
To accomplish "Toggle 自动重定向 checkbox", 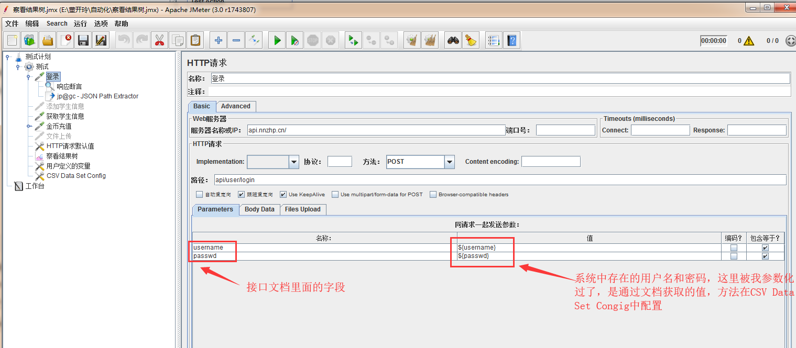I will [199, 195].
